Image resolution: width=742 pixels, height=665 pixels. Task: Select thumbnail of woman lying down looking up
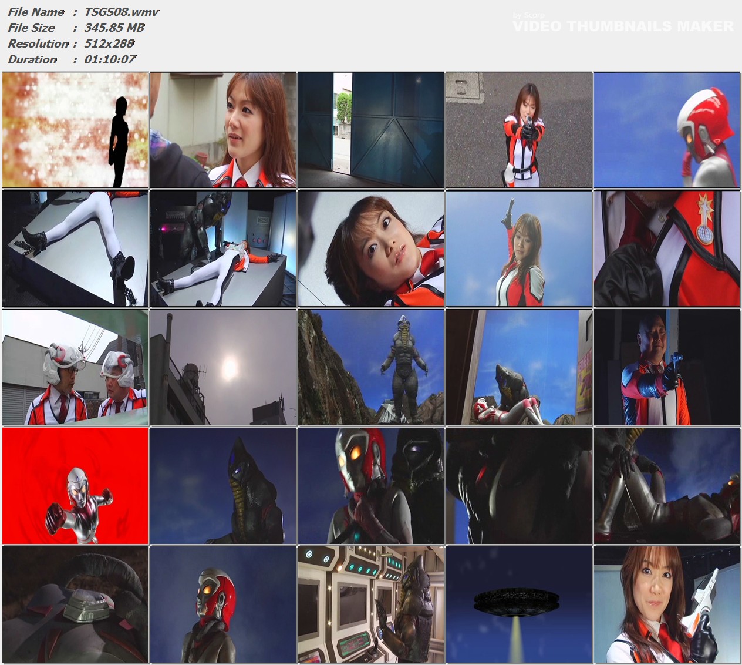click(x=371, y=248)
